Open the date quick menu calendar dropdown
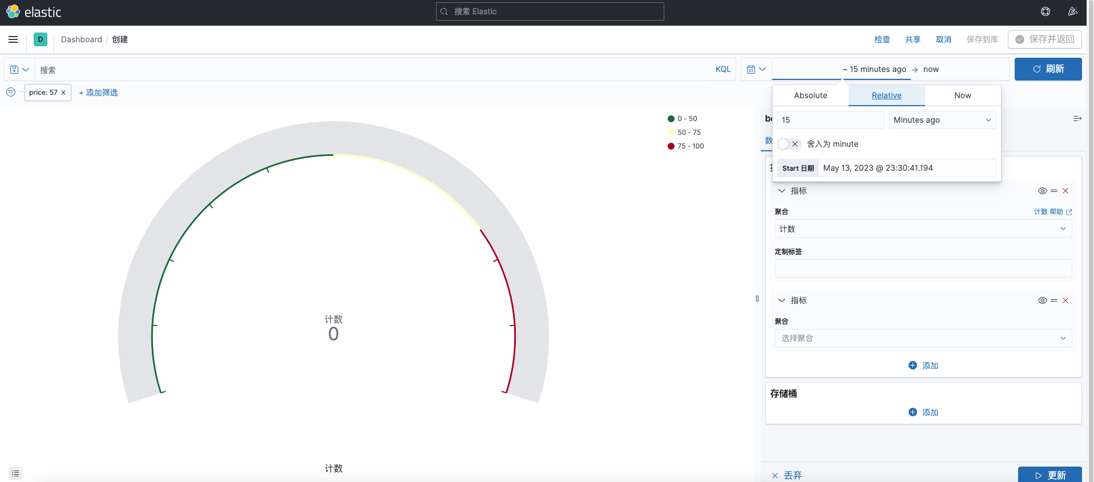Viewport: 1094px width, 482px height. 756,70
